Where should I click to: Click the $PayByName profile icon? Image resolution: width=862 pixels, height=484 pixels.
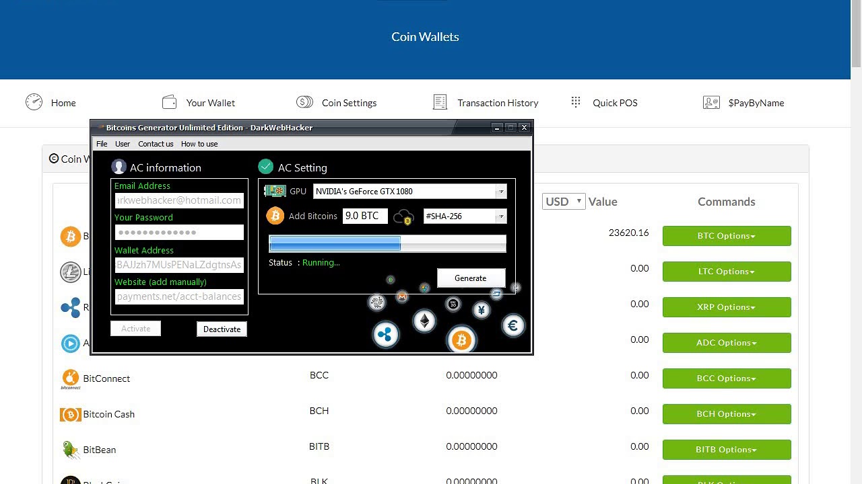click(x=711, y=102)
